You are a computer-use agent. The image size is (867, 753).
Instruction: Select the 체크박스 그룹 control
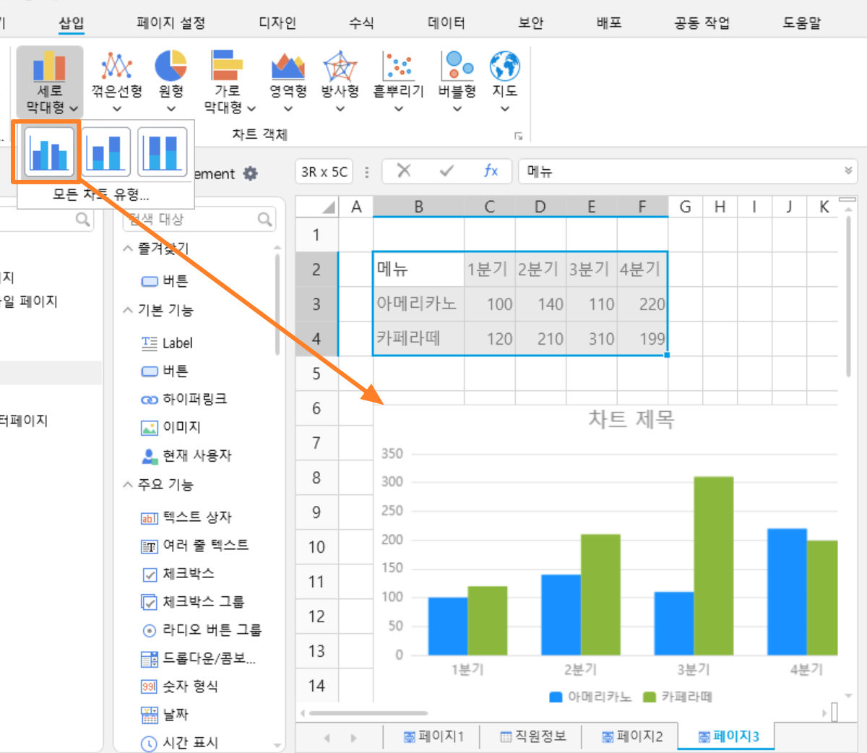point(193,602)
